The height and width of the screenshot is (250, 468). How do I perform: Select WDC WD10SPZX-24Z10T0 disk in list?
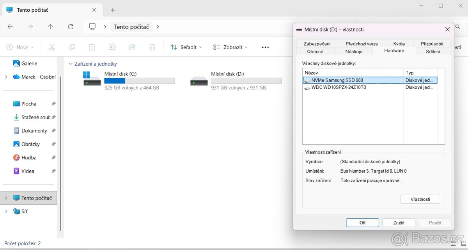(339, 87)
